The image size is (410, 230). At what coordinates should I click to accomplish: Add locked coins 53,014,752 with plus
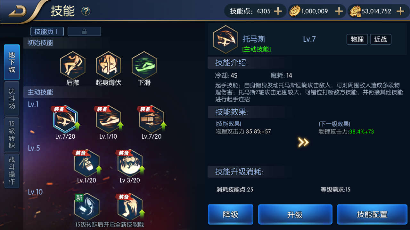click(x=400, y=11)
